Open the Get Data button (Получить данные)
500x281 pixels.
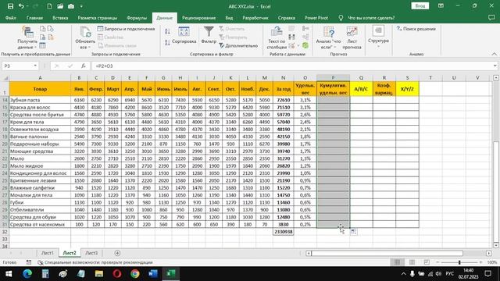27,37
